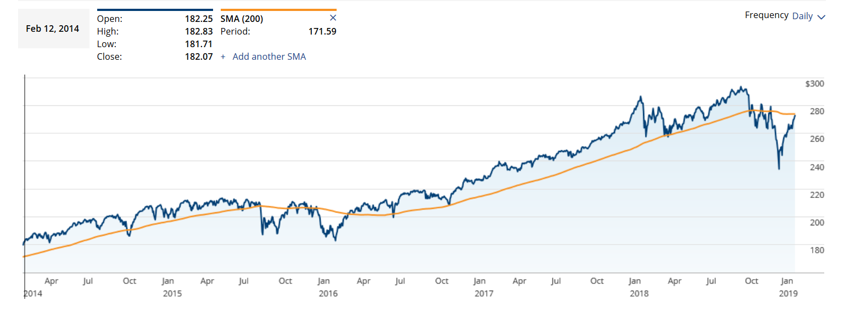Click the $300 price axis label
The image size is (844, 312).
pos(815,83)
